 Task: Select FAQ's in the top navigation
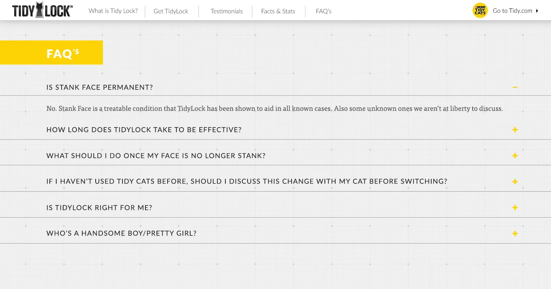pyautogui.click(x=324, y=11)
